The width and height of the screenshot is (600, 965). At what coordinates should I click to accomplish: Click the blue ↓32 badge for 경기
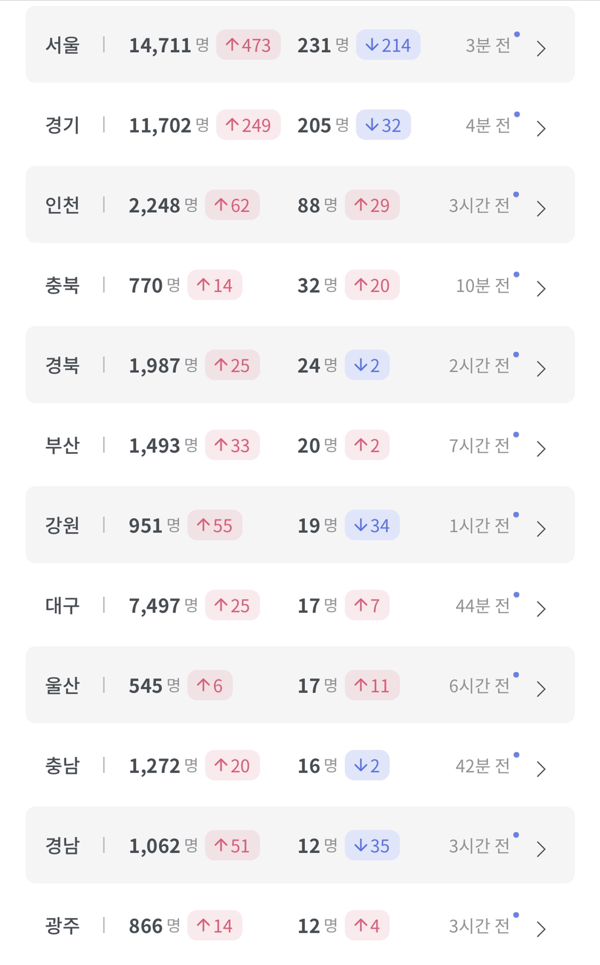tap(383, 125)
